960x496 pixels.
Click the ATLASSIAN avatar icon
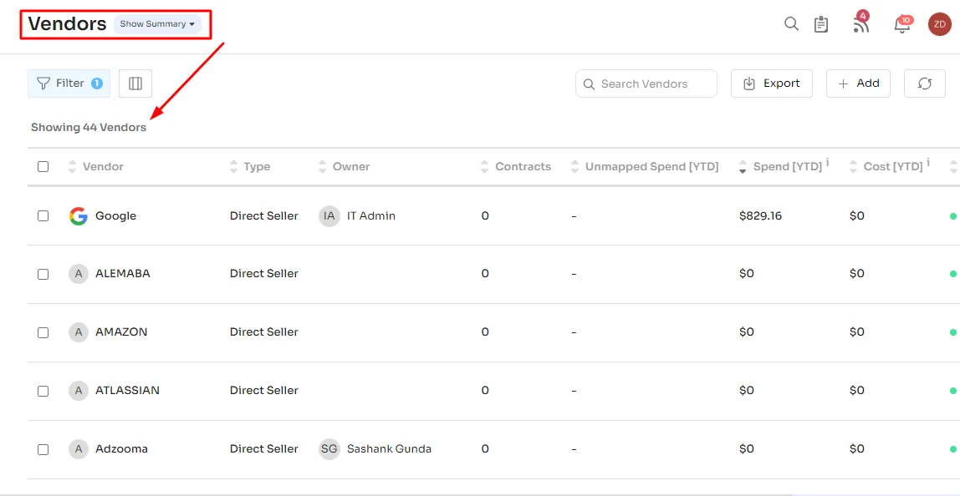pyautogui.click(x=78, y=390)
